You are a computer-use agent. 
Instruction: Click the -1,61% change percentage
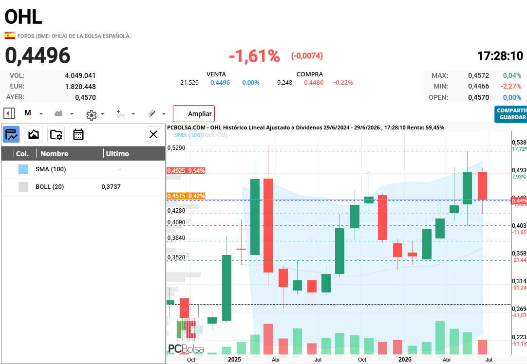coord(254,56)
